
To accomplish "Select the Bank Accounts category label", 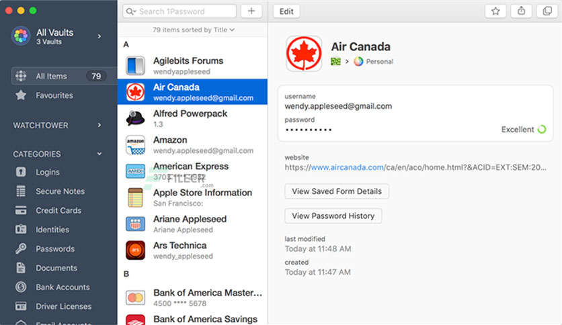I will tap(63, 287).
